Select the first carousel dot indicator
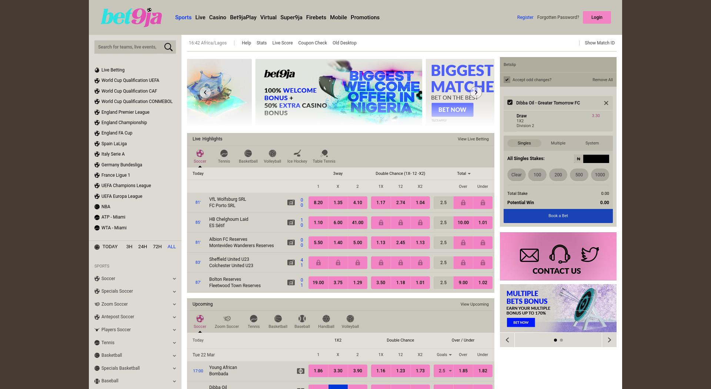Screen dimensions: 711x389 tap(555, 340)
